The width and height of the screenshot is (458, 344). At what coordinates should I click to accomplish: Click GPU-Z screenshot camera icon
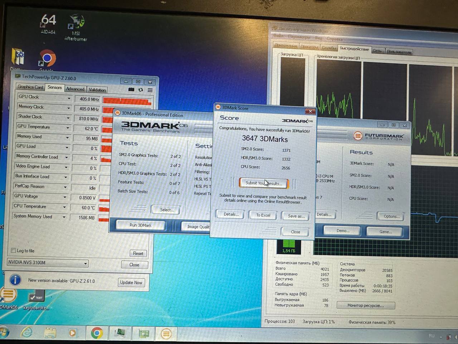tap(131, 90)
